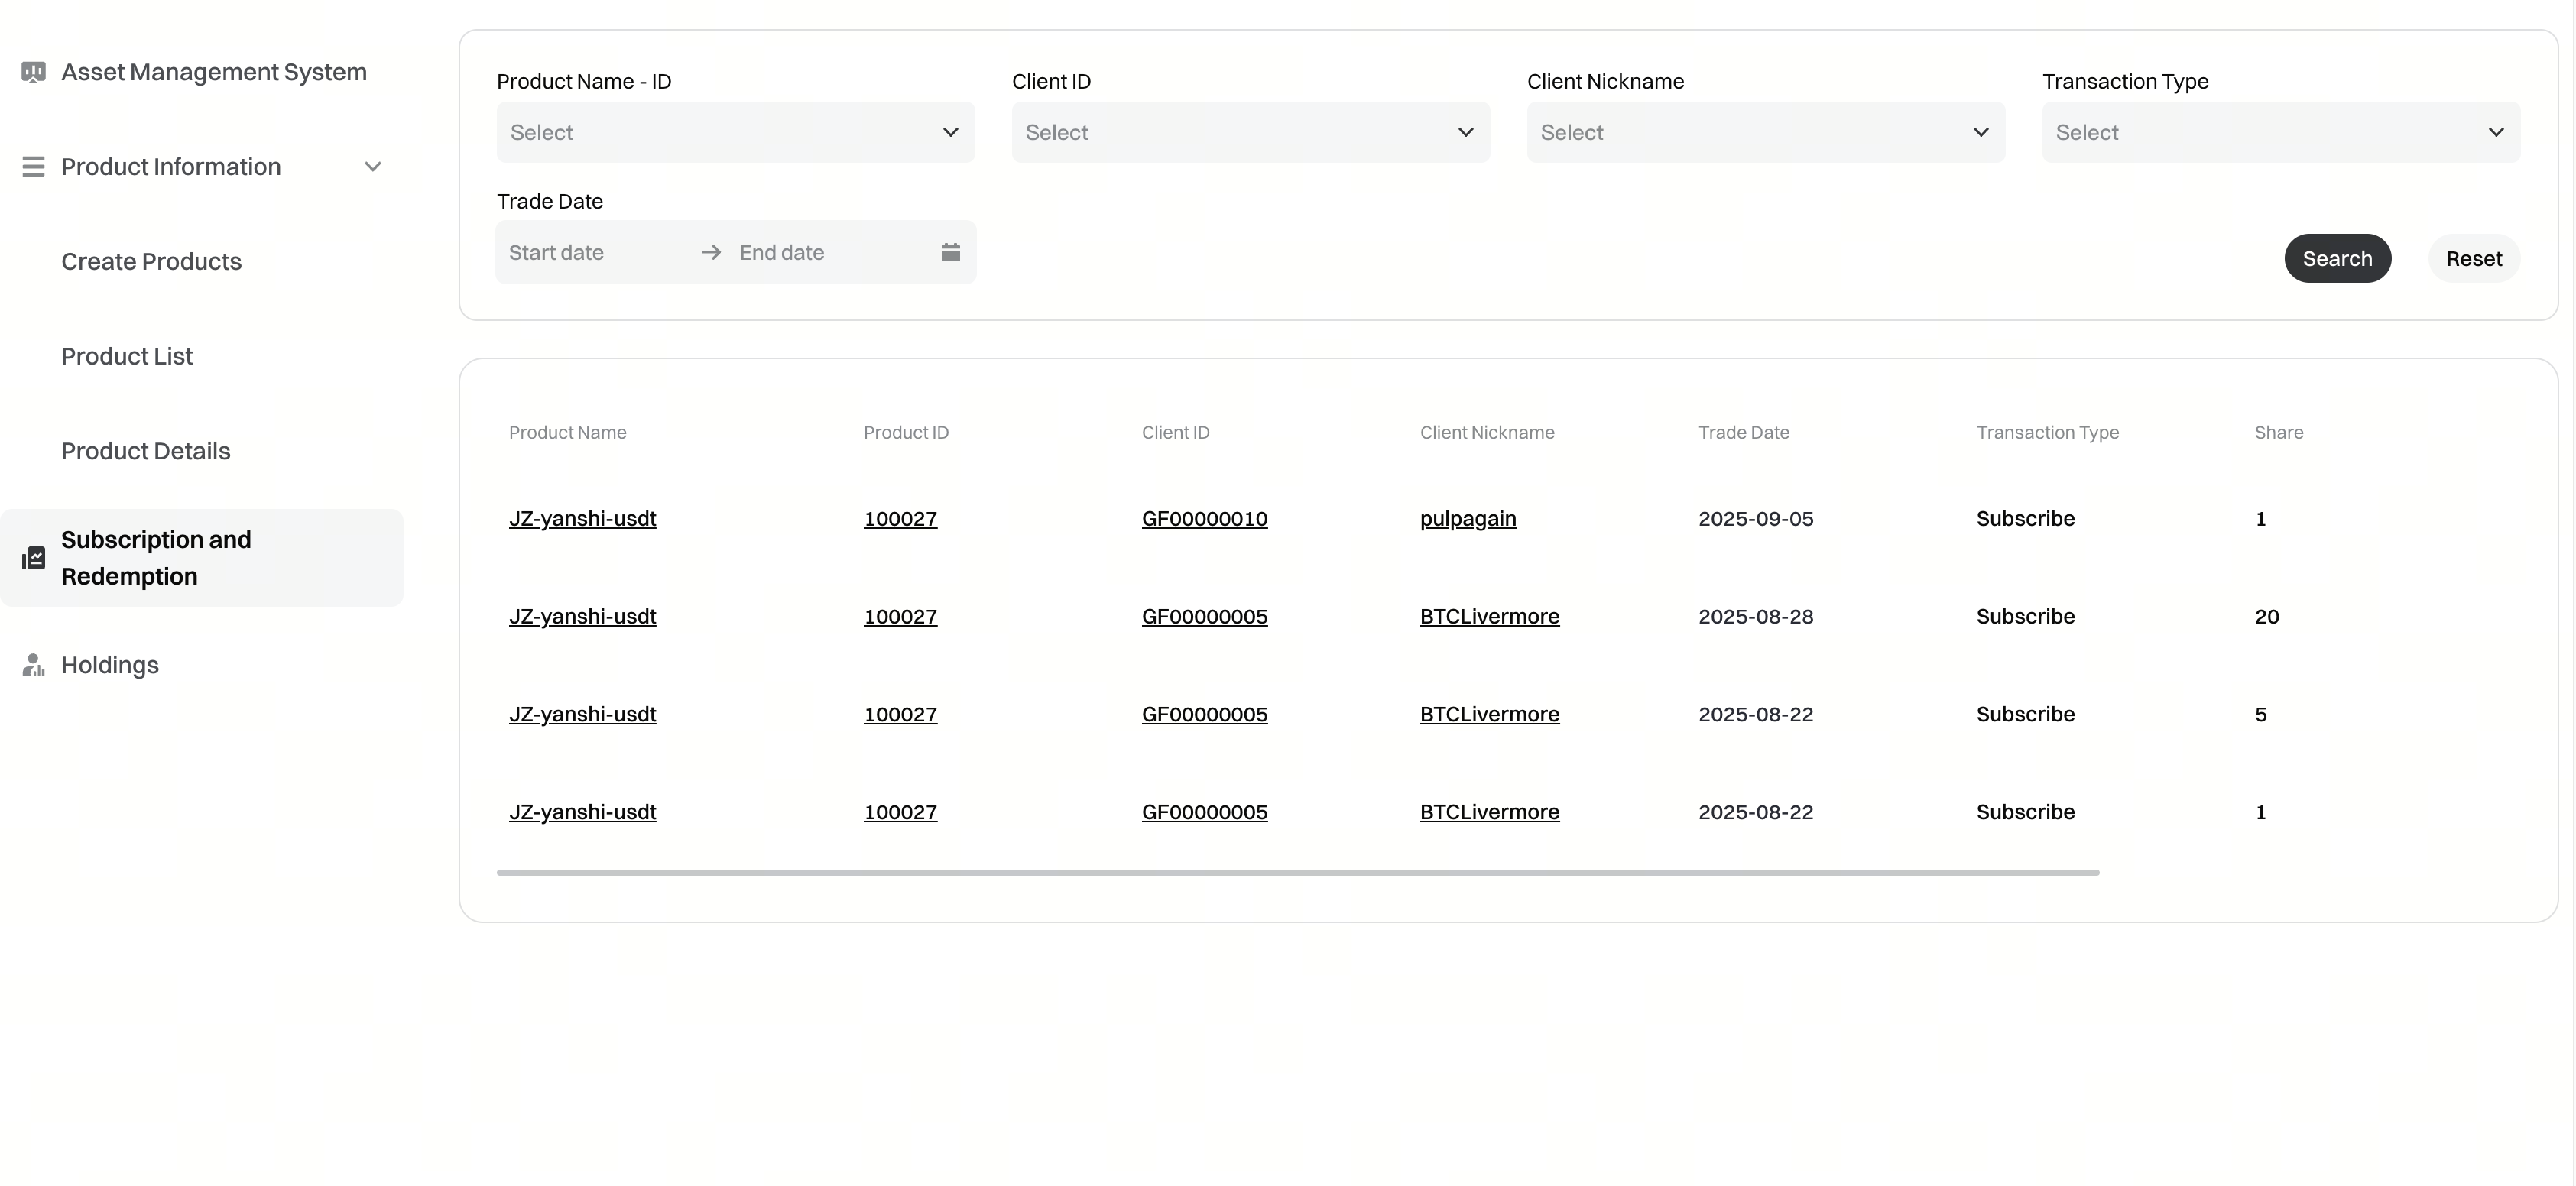Open the Client ID dropdown
The height and width of the screenshot is (1186, 2576).
pyautogui.click(x=1250, y=132)
